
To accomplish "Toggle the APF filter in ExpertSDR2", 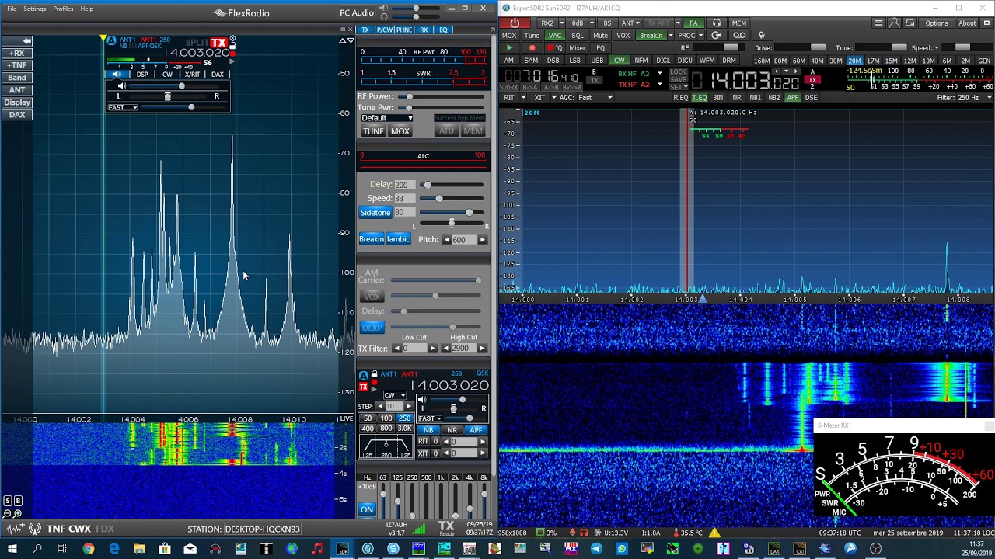I will [792, 98].
